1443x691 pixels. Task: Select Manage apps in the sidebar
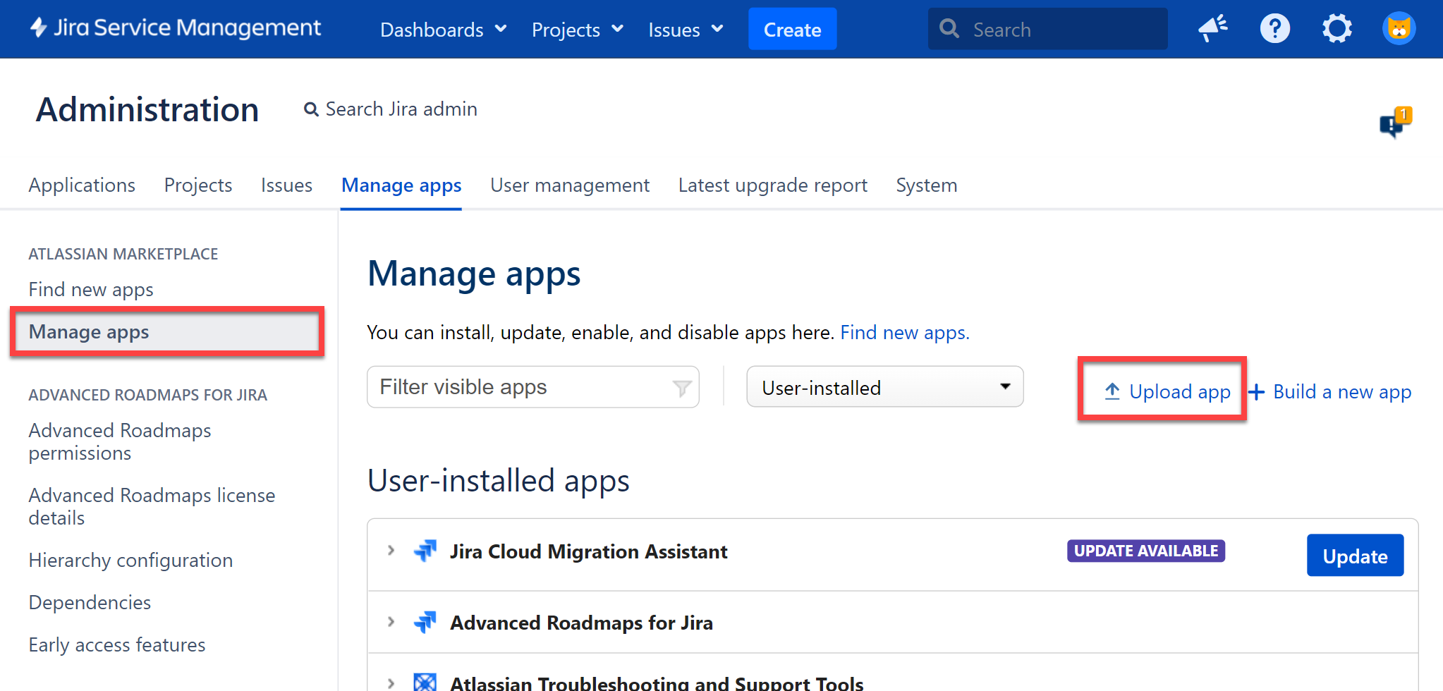tap(166, 331)
